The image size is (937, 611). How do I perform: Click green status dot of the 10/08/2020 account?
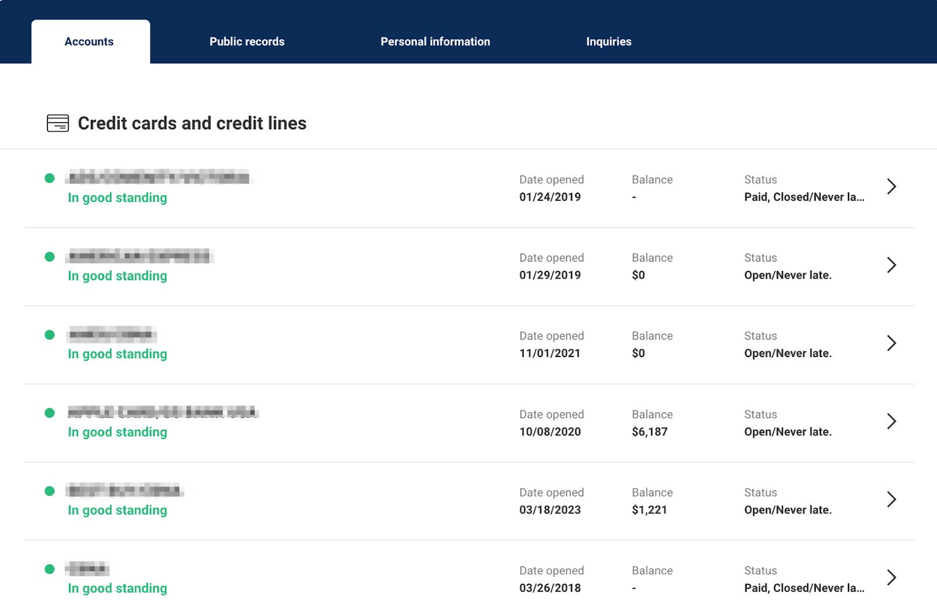coord(50,413)
